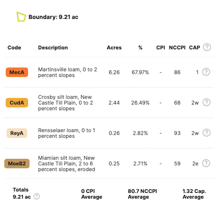Click the Description column header
Viewport: 218px width, 222px height.
(53, 48)
